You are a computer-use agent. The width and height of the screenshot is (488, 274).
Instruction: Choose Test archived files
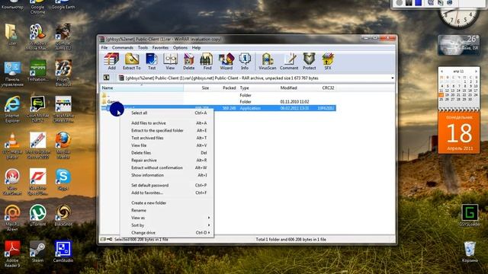[167, 138]
